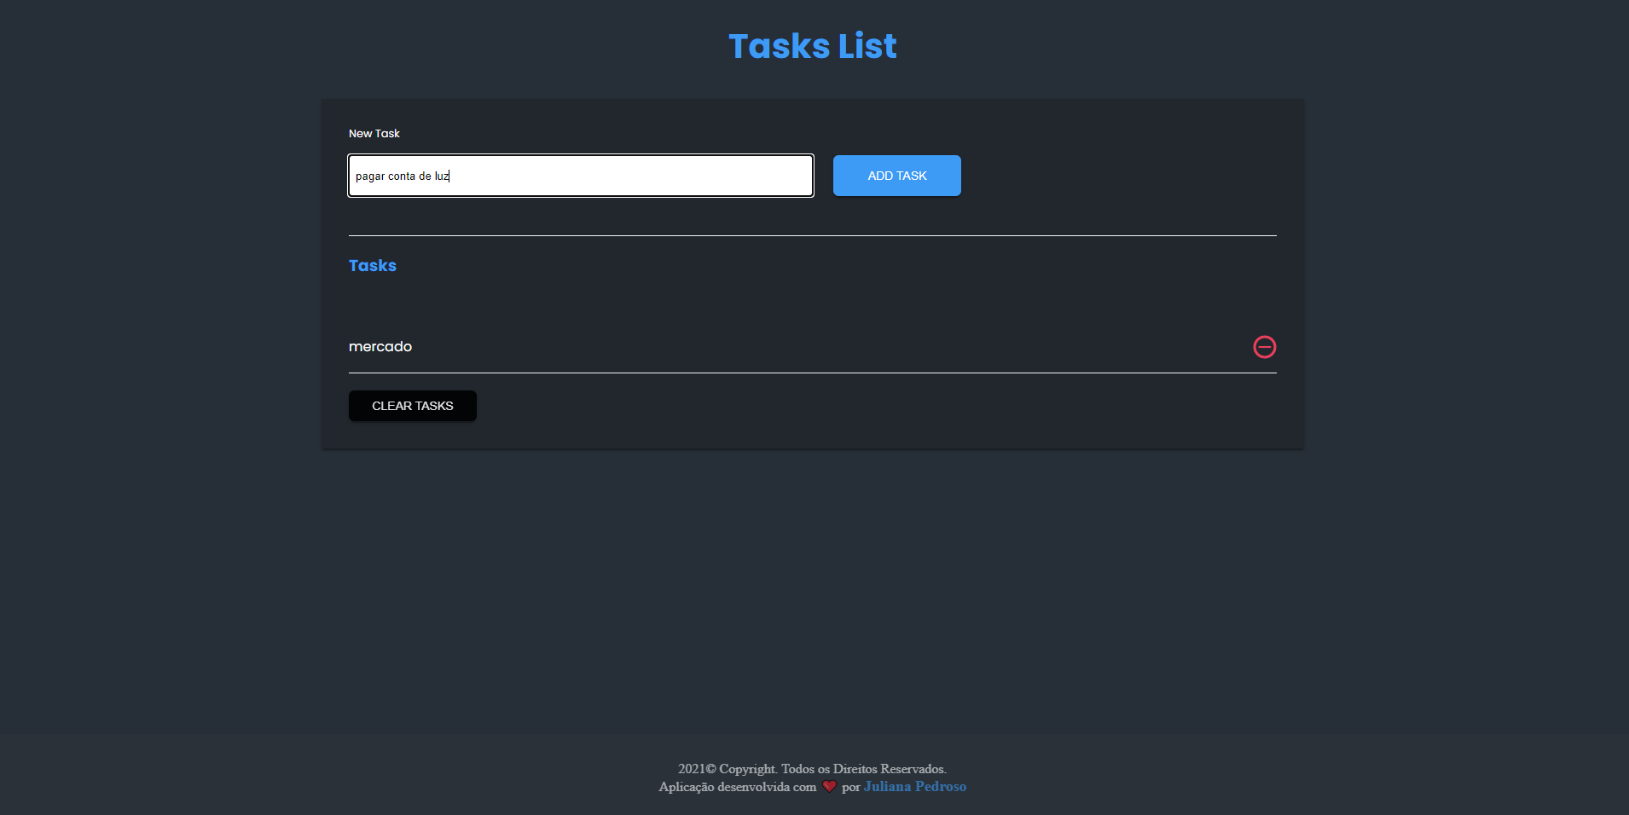Screen dimensions: 1629x815
Task: Click inside the New Task input field
Action: 580,176
